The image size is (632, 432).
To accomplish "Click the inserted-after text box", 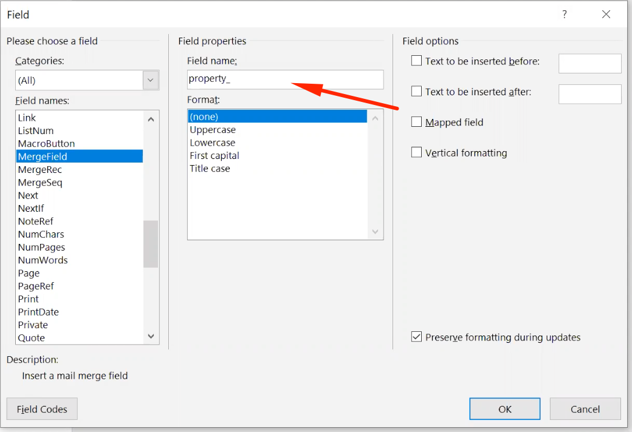I will [589, 94].
